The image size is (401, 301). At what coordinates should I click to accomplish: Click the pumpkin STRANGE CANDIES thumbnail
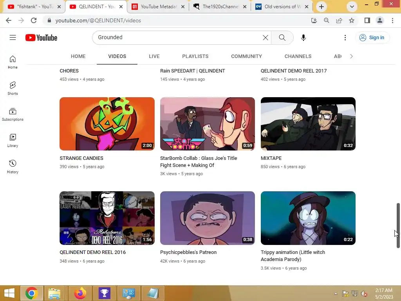(107, 124)
